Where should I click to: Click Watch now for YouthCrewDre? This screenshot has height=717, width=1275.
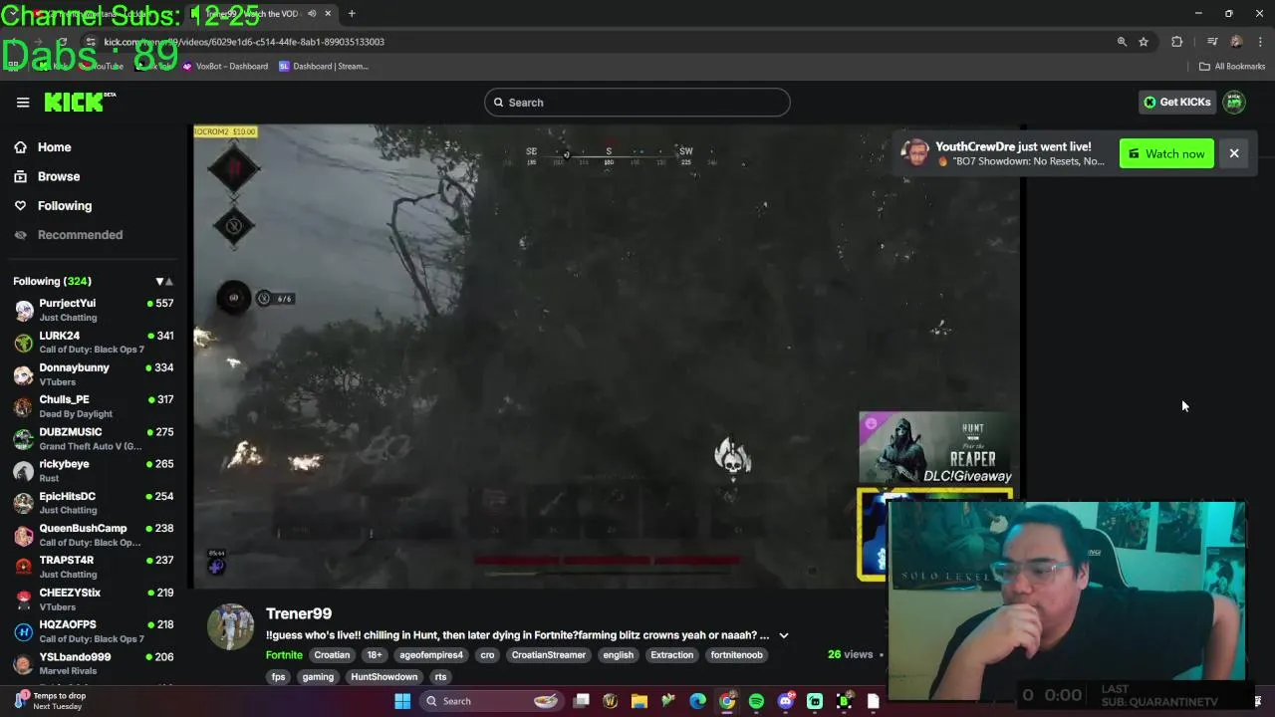click(x=1166, y=153)
